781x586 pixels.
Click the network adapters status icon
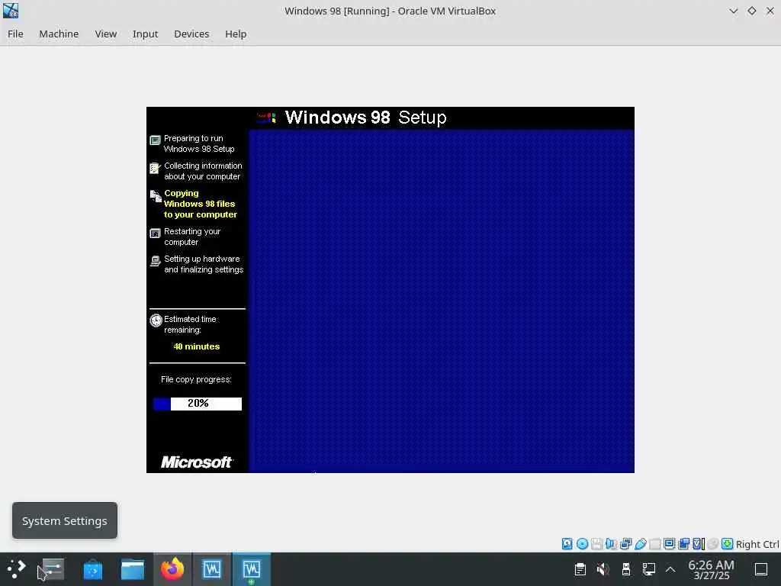coord(625,543)
